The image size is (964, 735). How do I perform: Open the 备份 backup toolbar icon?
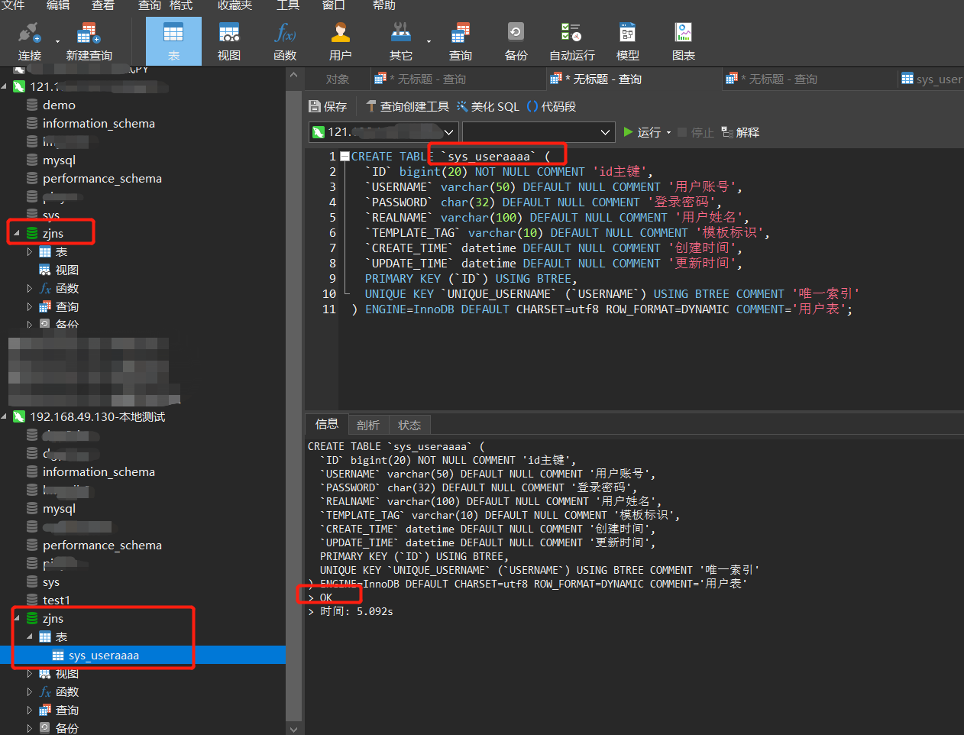point(516,41)
